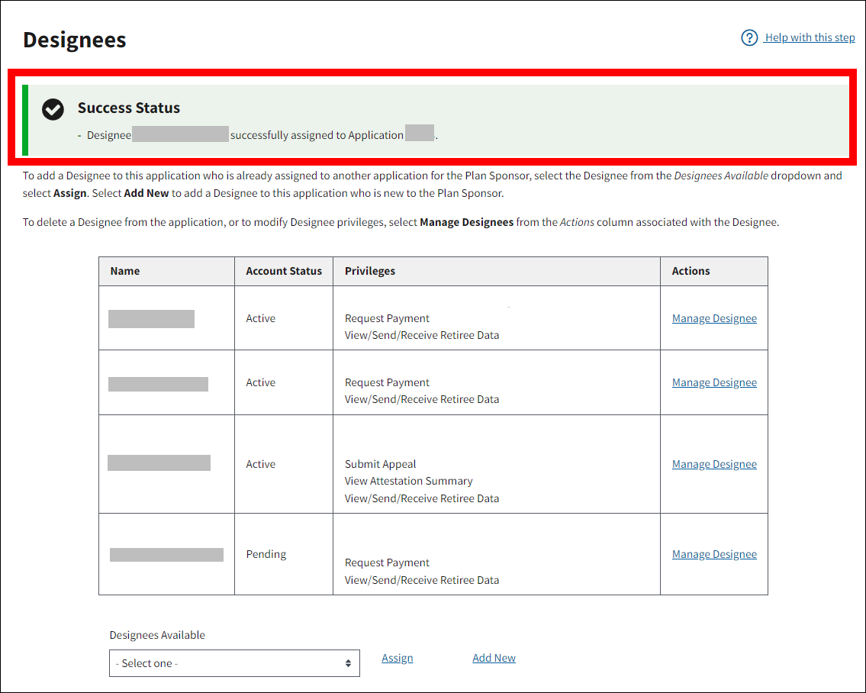
Task: Click the Privileges column header
Action: (x=370, y=271)
